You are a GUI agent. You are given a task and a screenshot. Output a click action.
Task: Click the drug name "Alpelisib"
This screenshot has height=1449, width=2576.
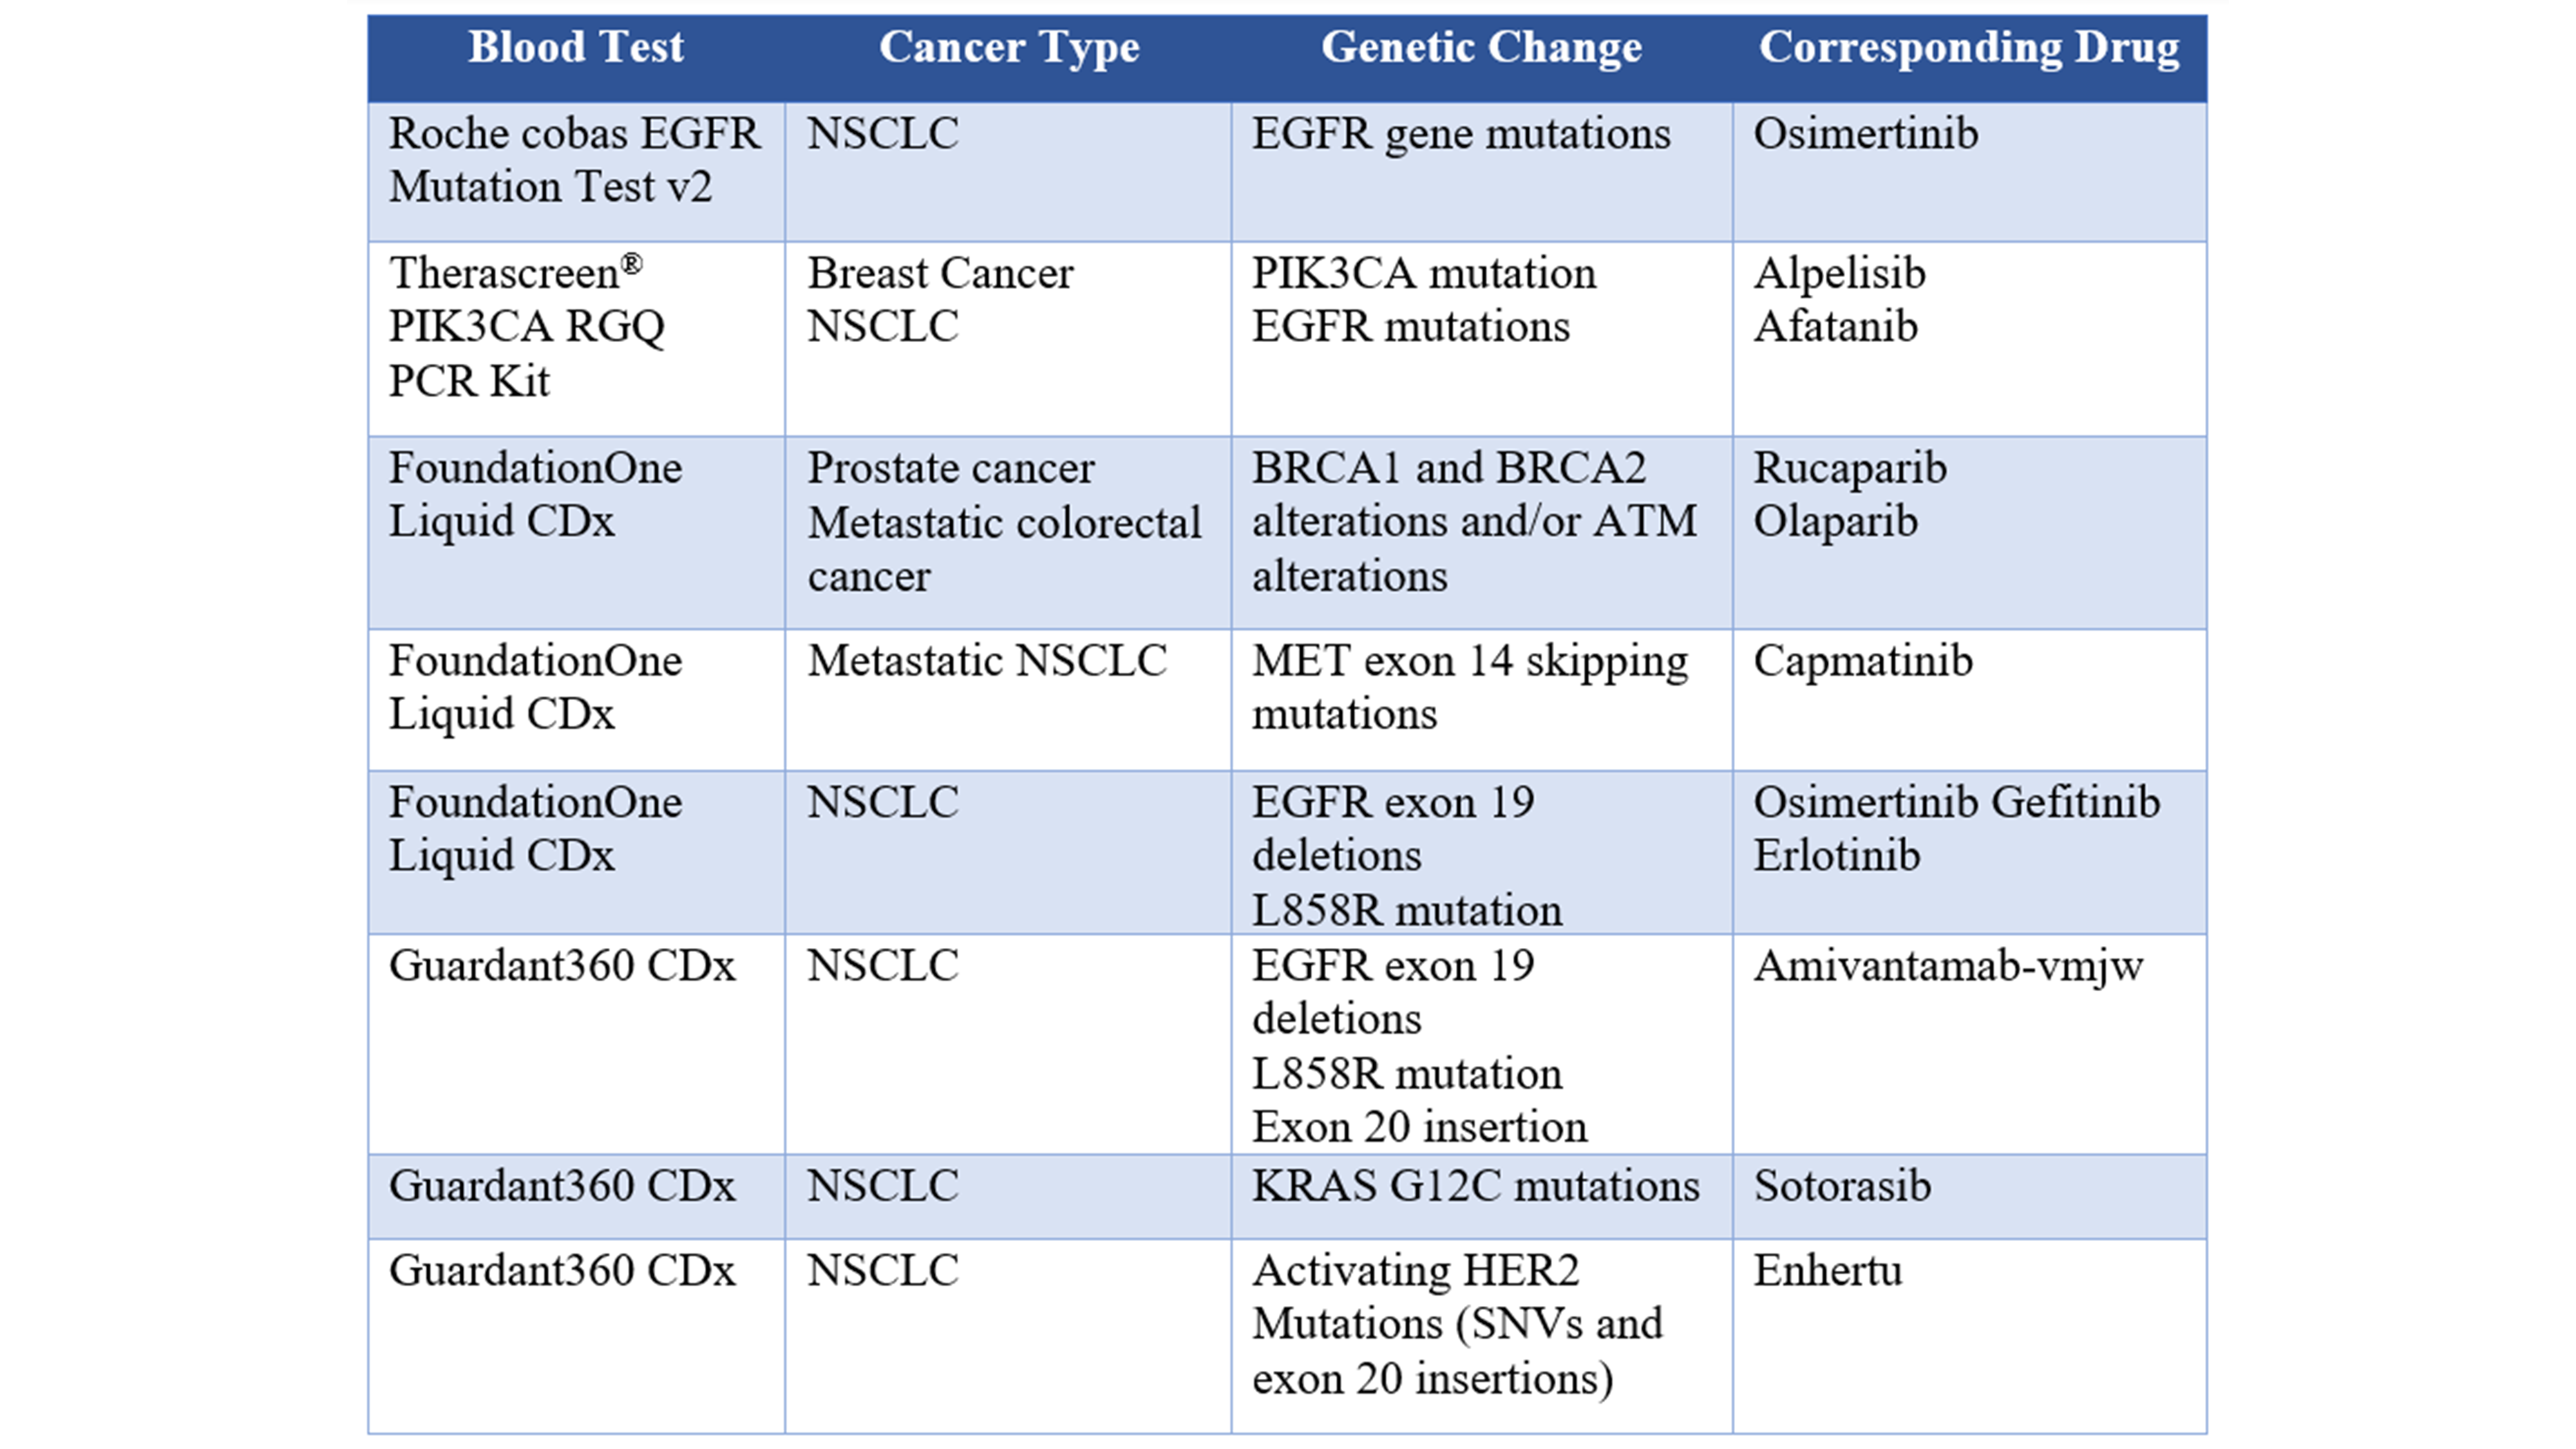coord(1839,274)
